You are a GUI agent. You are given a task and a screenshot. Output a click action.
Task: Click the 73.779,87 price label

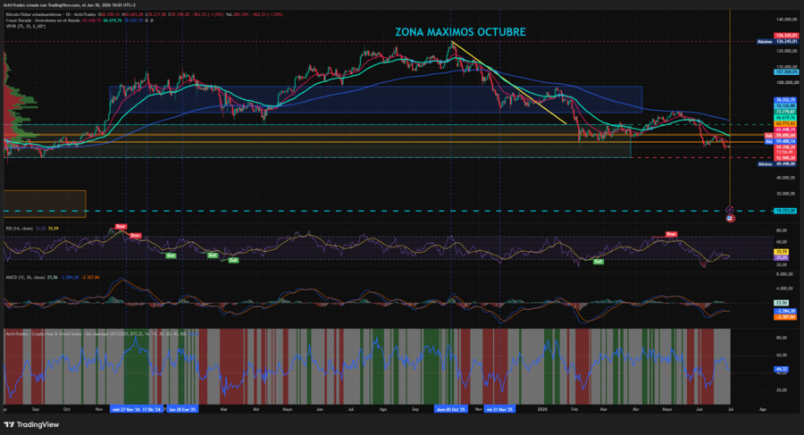(785, 112)
